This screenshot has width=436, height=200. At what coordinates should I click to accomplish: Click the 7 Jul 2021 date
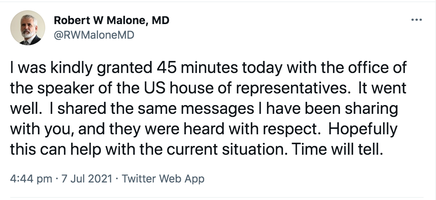87,178
